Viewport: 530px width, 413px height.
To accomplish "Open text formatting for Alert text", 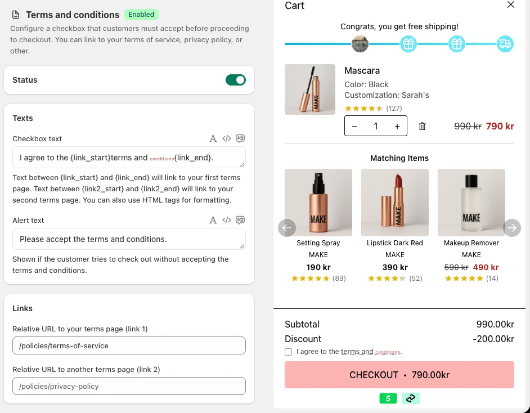I will (213, 221).
